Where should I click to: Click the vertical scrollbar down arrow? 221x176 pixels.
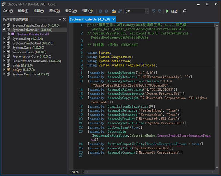(x=217, y=168)
